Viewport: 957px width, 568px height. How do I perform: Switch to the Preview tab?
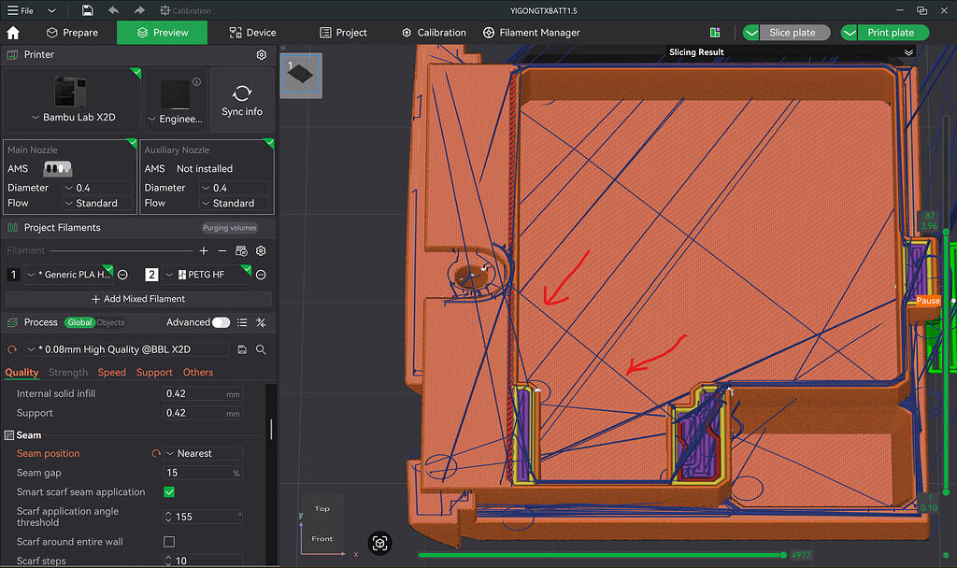point(163,33)
